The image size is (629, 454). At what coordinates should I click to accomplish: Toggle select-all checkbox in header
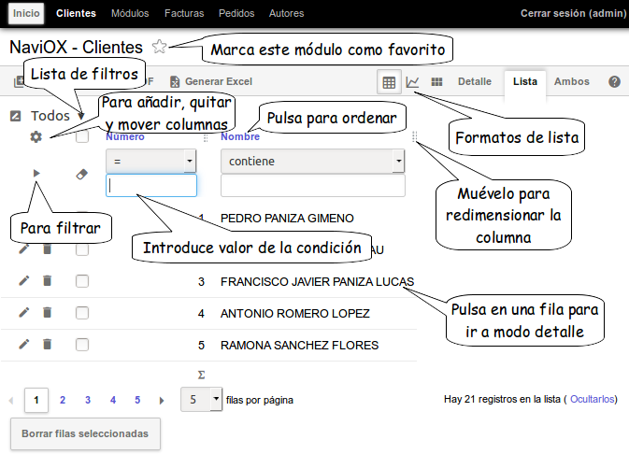pos(82,136)
